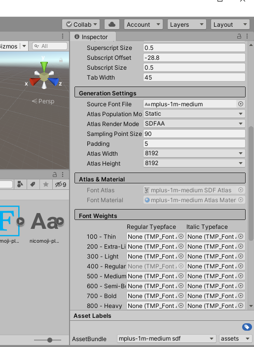
Task: Click Search by Label tag icon
Action: click(33, 184)
